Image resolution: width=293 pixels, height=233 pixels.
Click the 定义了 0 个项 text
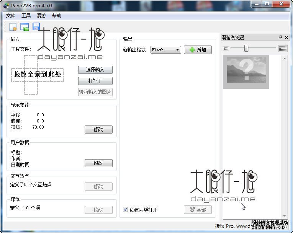coord(25,208)
